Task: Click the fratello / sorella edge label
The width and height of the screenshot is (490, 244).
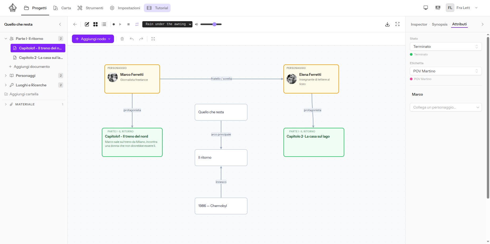Action: click(x=221, y=79)
